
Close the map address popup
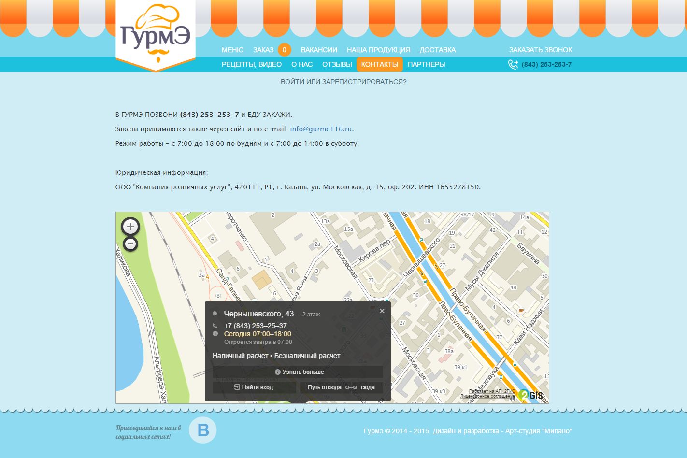click(x=382, y=311)
